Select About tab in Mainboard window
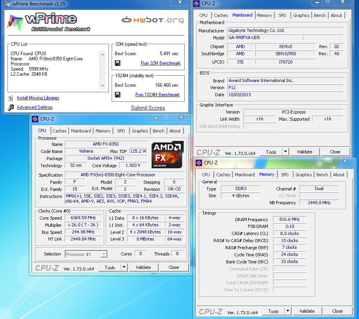 [x=337, y=15]
